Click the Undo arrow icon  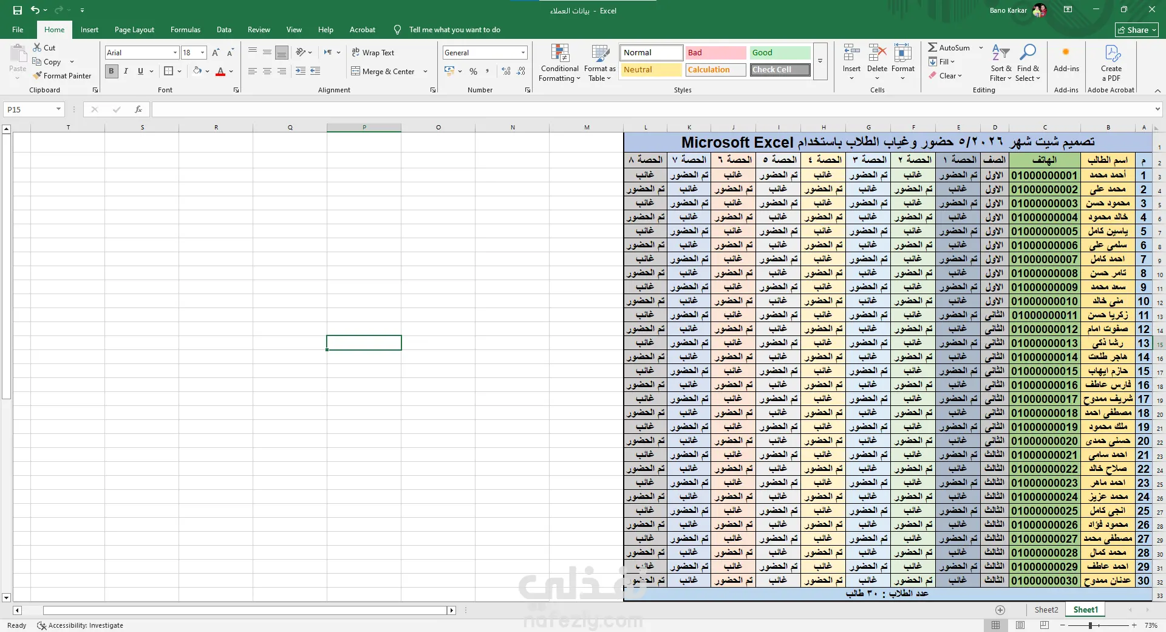[x=35, y=10]
